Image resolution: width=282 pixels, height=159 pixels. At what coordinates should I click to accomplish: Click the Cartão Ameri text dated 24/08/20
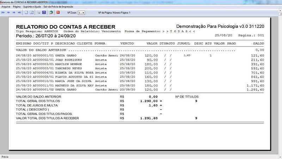[x=106, y=55]
